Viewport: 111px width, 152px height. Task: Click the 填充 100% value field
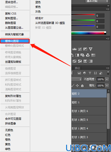click(101, 86)
